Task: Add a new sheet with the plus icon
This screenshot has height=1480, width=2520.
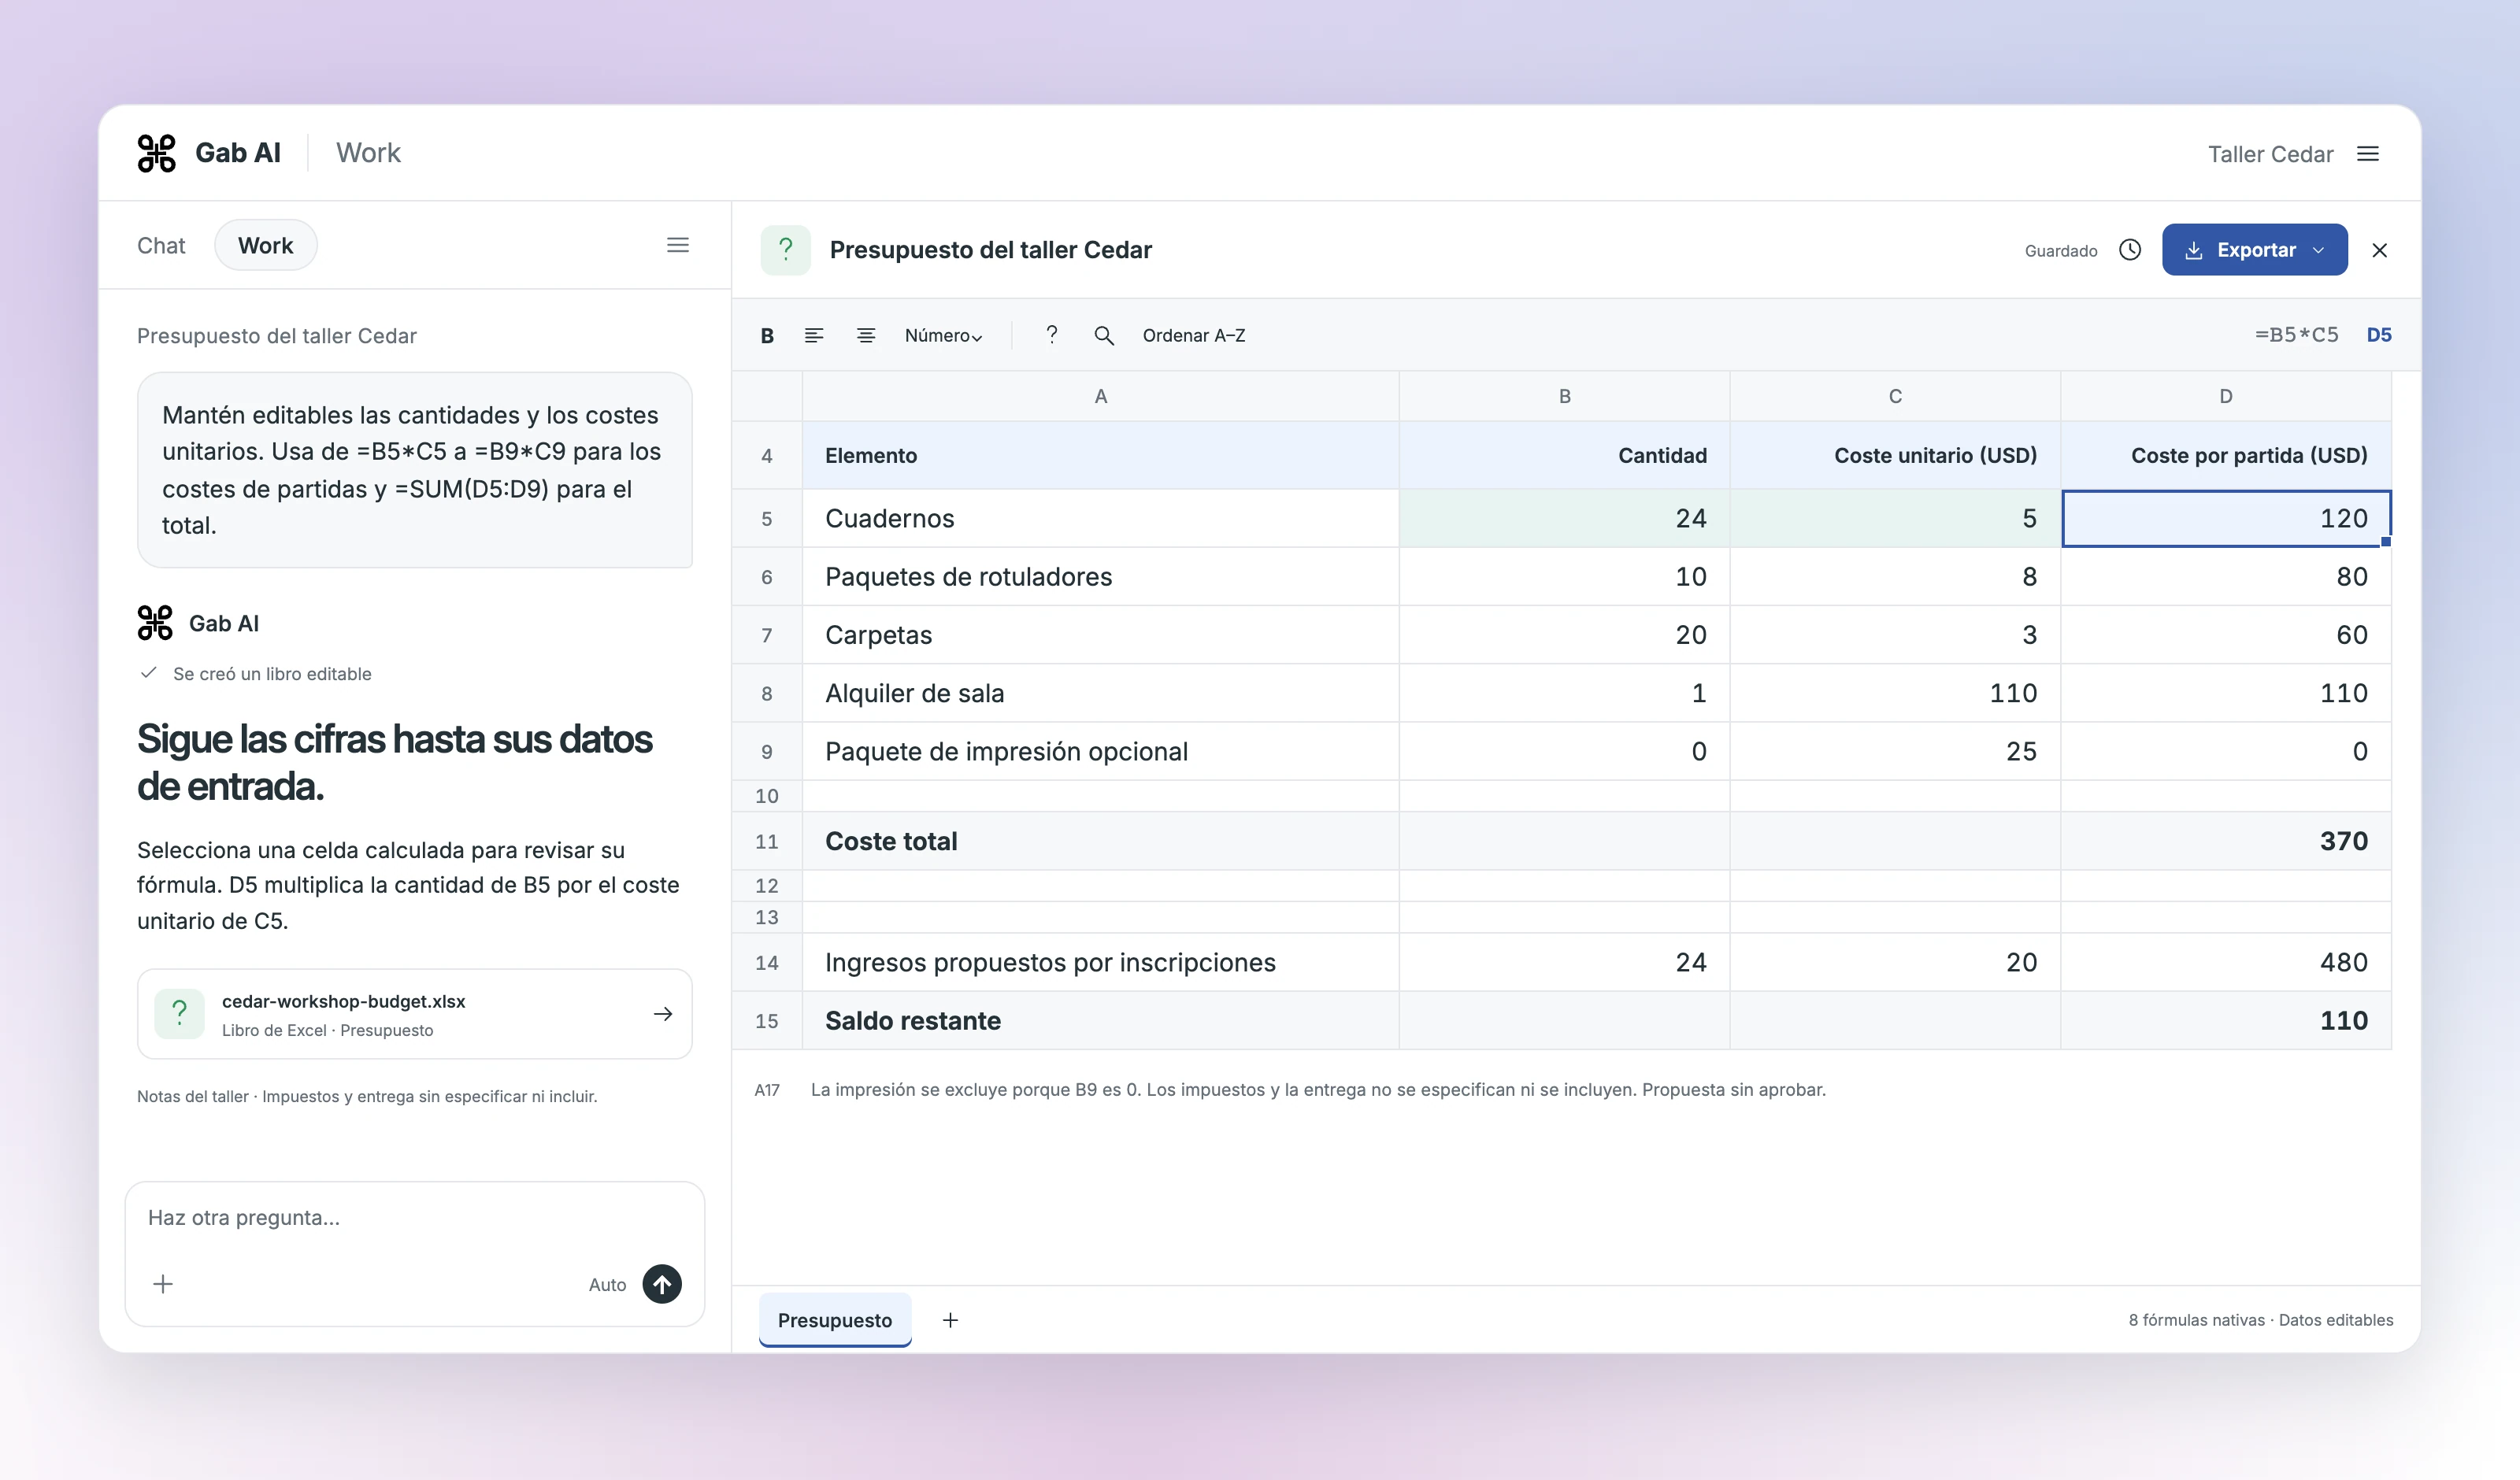Action: (951, 1320)
